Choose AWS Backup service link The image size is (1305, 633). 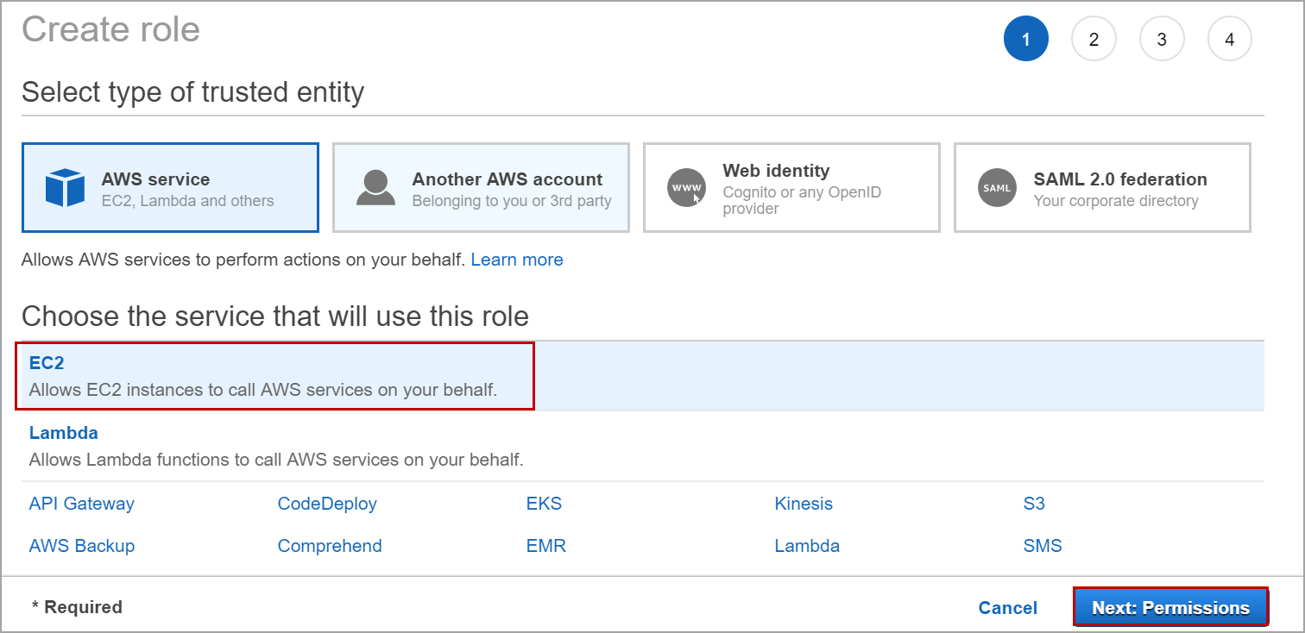coord(82,546)
